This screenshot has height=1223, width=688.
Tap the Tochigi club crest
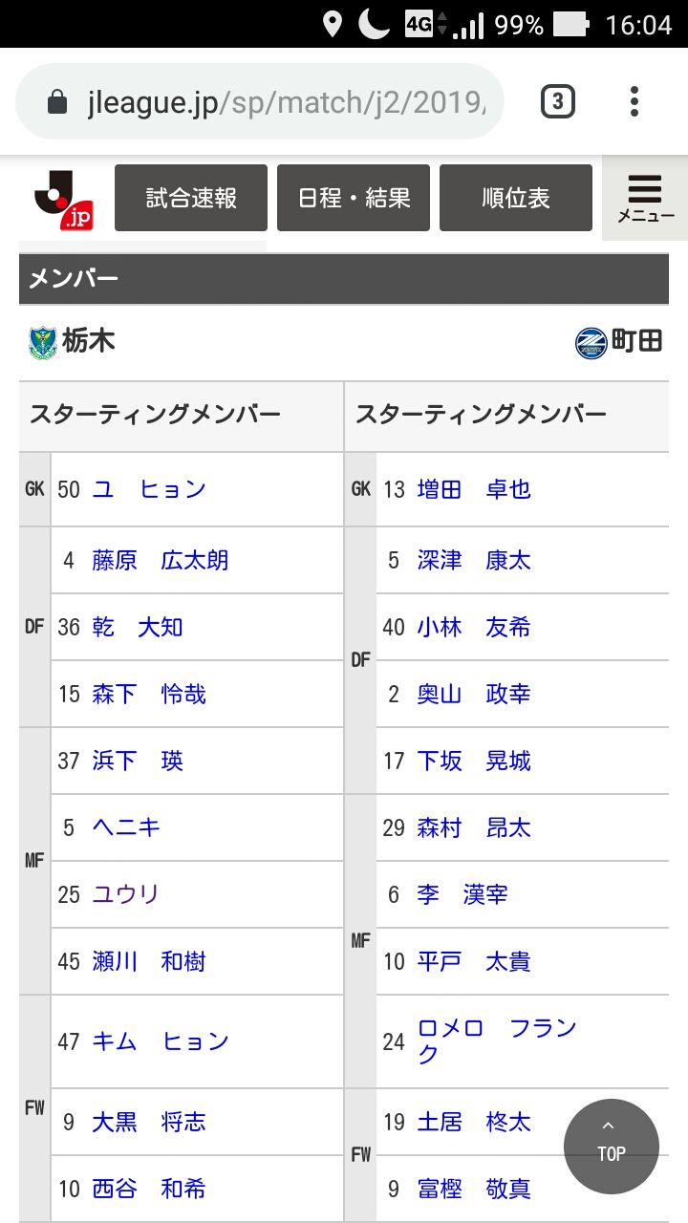[x=43, y=342]
